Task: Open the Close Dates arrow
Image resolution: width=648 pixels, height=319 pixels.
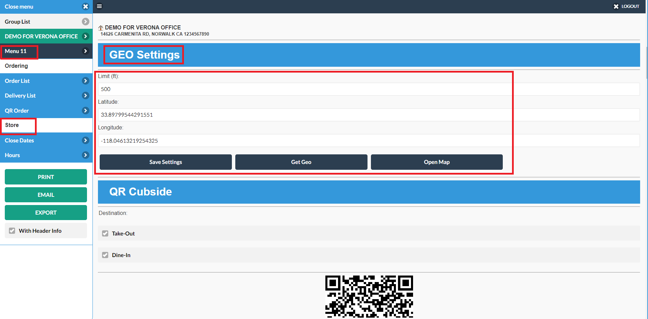Action: point(86,140)
